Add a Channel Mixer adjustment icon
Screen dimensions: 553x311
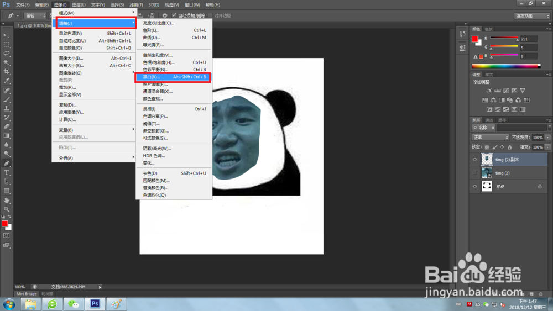(x=518, y=100)
